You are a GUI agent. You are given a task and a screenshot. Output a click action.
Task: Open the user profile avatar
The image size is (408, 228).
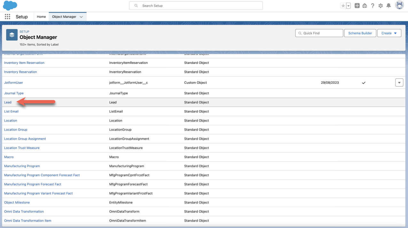click(x=399, y=5)
